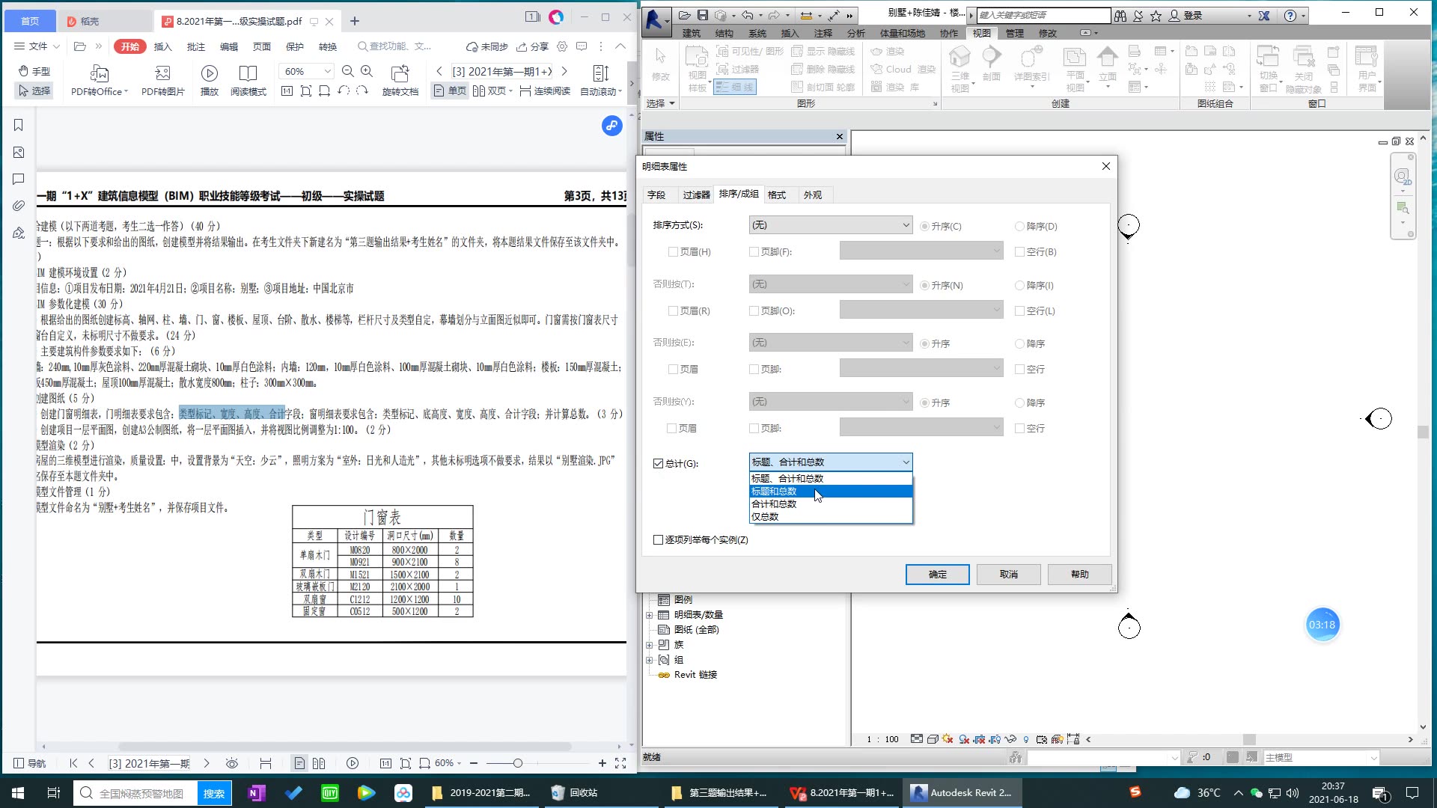Switch to the 字段 tab
Viewport: 1437px width, 808px height.
pos(656,195)
